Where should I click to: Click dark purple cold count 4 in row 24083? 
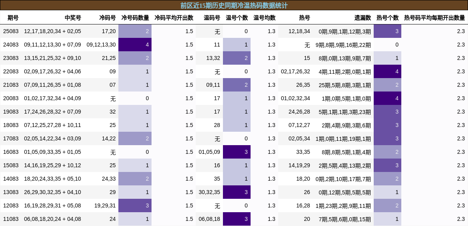pyautogui.click(x=135, y=45)
